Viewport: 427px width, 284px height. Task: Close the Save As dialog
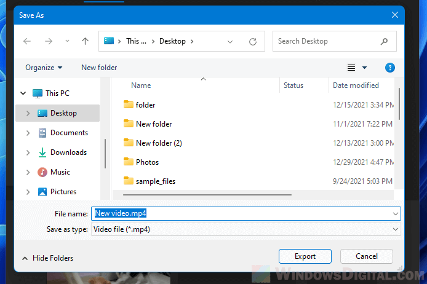(395, 15)
